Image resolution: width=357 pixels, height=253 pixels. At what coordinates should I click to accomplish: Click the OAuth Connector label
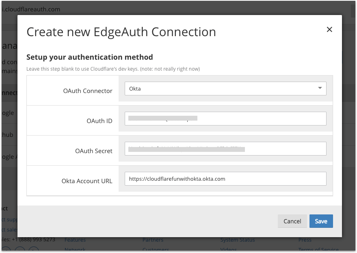(88, 91)
